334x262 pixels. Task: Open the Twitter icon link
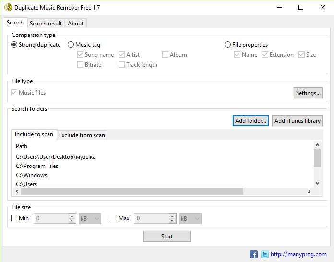point(265,254)
